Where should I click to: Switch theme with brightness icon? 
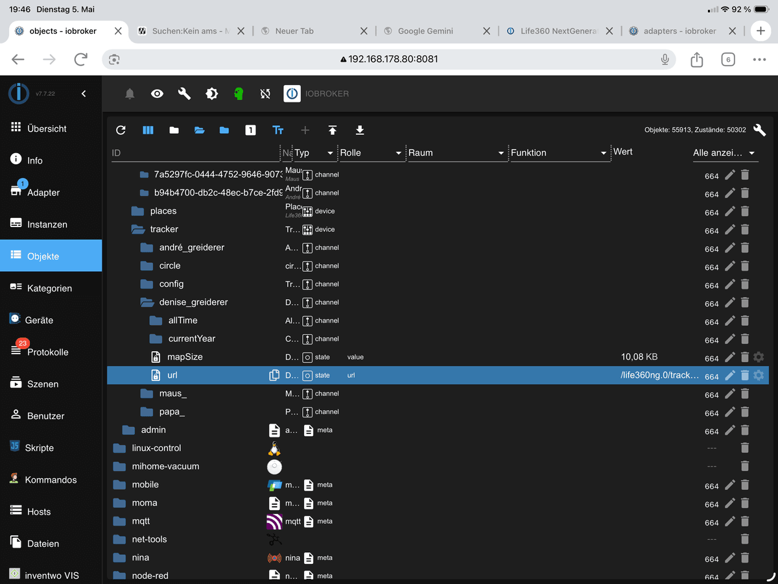tap(211, 94)
